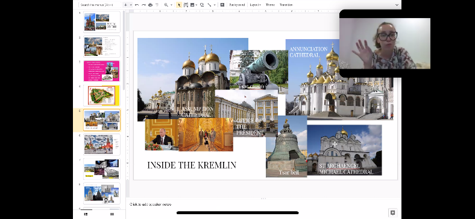Switch to filmstrip view at bottom left
This screenshot has height=219, width=475.
click(x=86, y=214)
